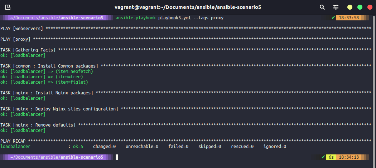Click the terminal cursor at the bottom prompt
Image resolution: width=376 pixels, height=168 pixels.
coord(117,157)
